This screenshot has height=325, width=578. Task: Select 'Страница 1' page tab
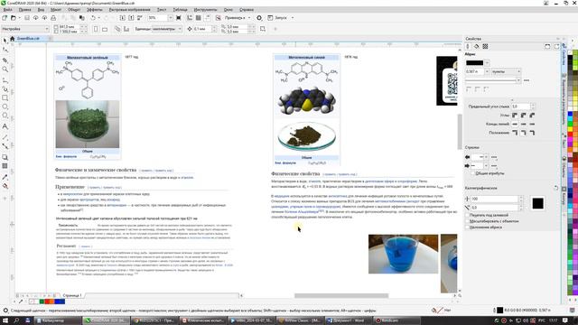pos(72,295)
